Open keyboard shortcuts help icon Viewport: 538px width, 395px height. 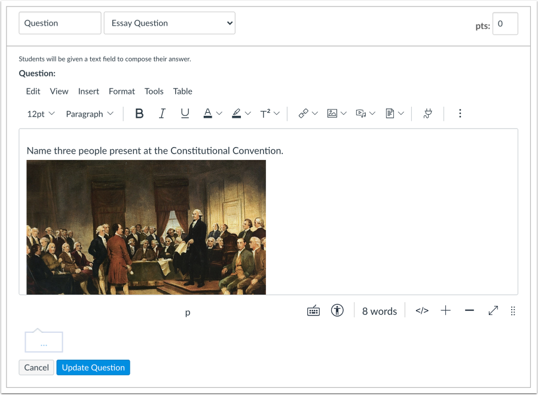pos(313,310)
